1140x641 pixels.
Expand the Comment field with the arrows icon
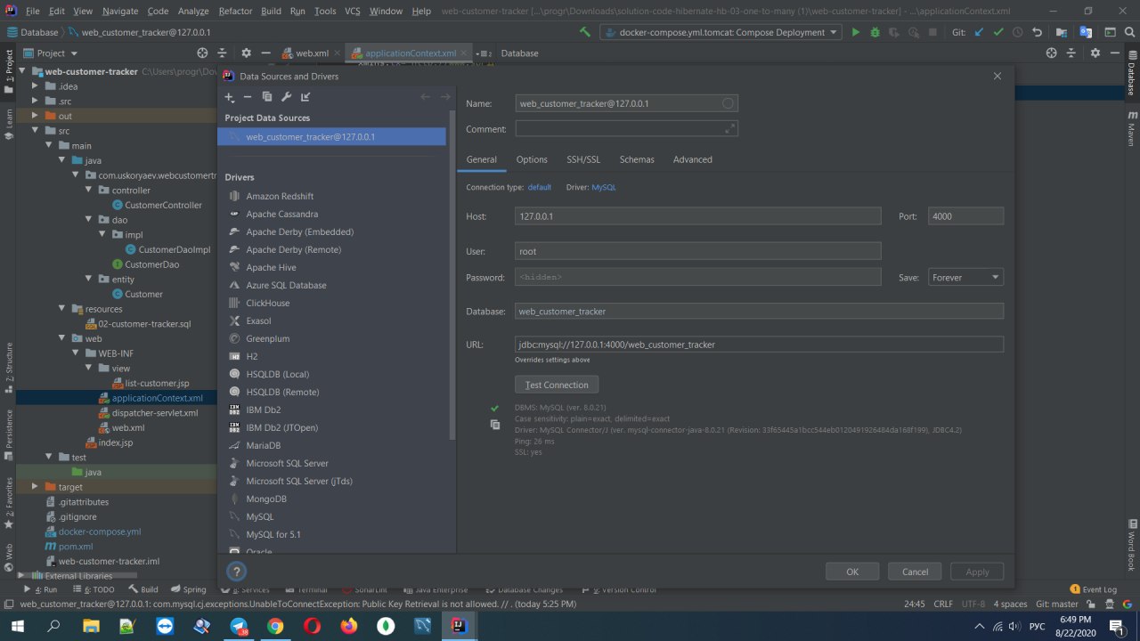tap(730, 129)
